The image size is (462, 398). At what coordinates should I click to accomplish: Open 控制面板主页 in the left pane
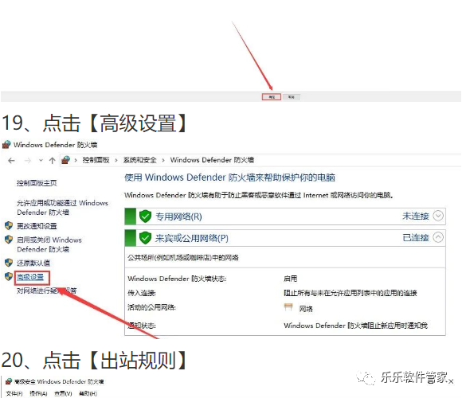tap(37, 183)
